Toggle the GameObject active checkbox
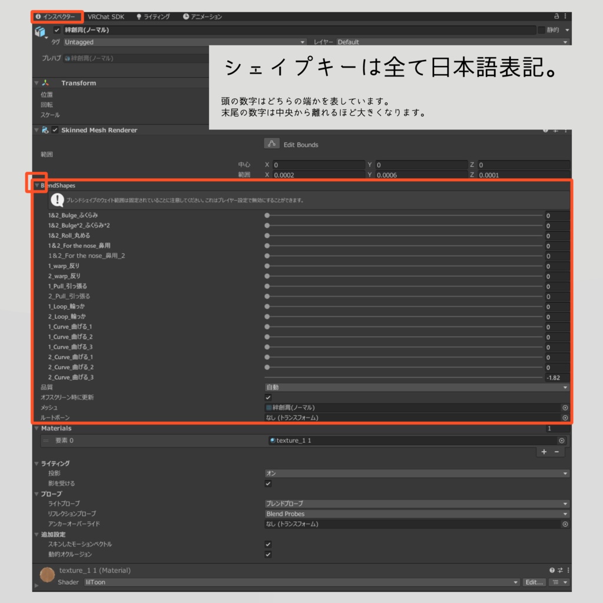603x603 pixels. tap(57, 30)
